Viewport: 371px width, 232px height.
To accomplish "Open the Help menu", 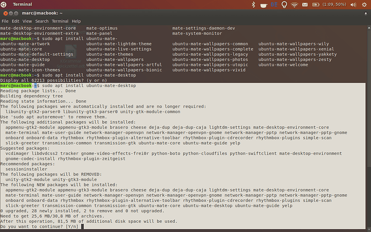I will [x=76, y=21].
